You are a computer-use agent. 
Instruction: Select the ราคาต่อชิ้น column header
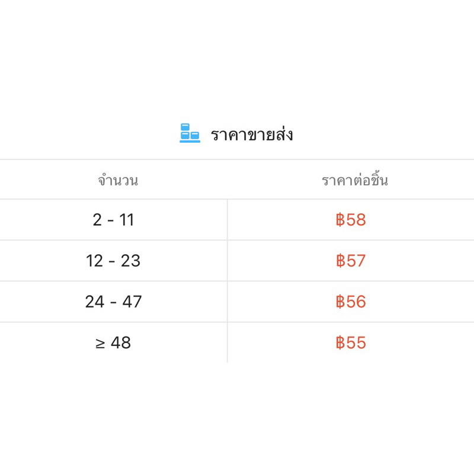[x=354, y=180]
